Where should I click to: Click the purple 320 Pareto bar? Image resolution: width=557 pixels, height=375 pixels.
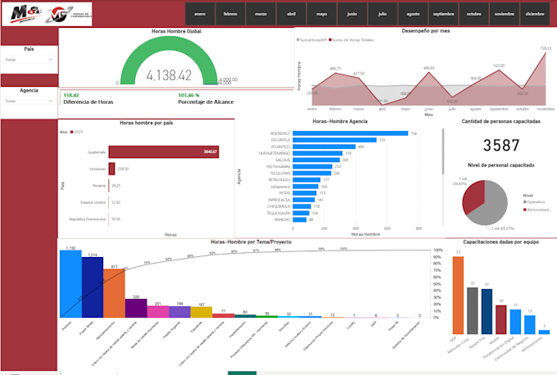pos(136,308)
